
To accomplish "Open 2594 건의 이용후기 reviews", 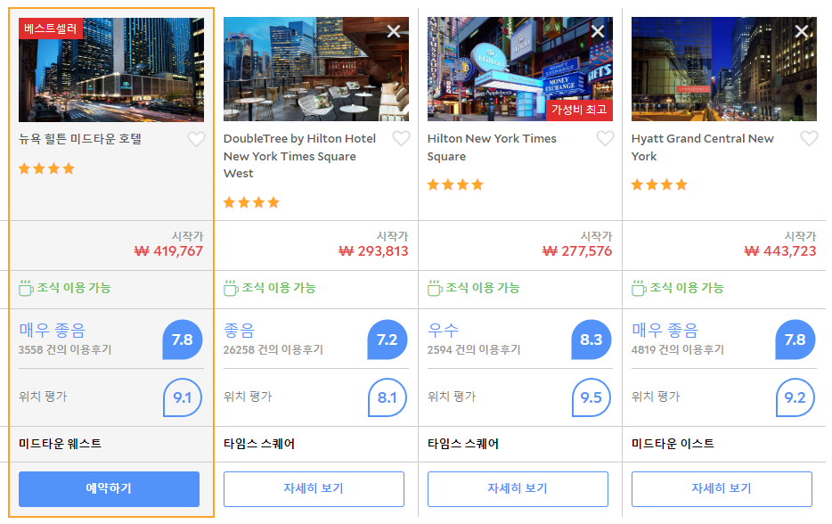I will coord(474,350).
